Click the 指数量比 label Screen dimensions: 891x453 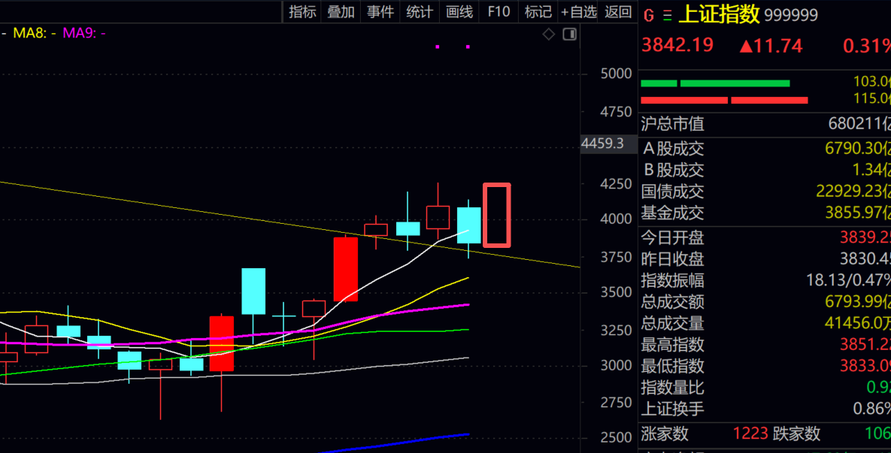(673, 388)
